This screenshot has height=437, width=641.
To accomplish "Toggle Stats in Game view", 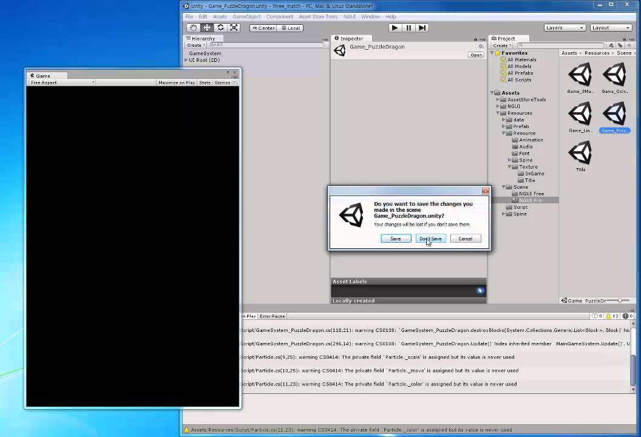I will coord(205,83).
